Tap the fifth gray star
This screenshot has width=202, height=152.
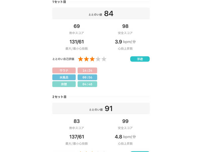[x=104, y=59]
